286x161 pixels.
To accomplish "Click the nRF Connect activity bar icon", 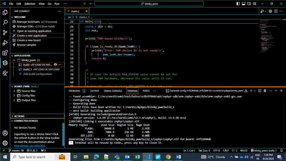I will coord(5,63).
